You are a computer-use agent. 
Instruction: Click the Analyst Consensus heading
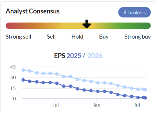pyautogui.click(x=32, y=11)
